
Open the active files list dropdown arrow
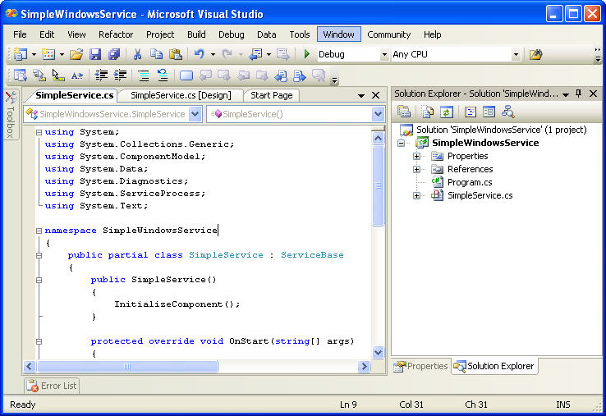361,95
